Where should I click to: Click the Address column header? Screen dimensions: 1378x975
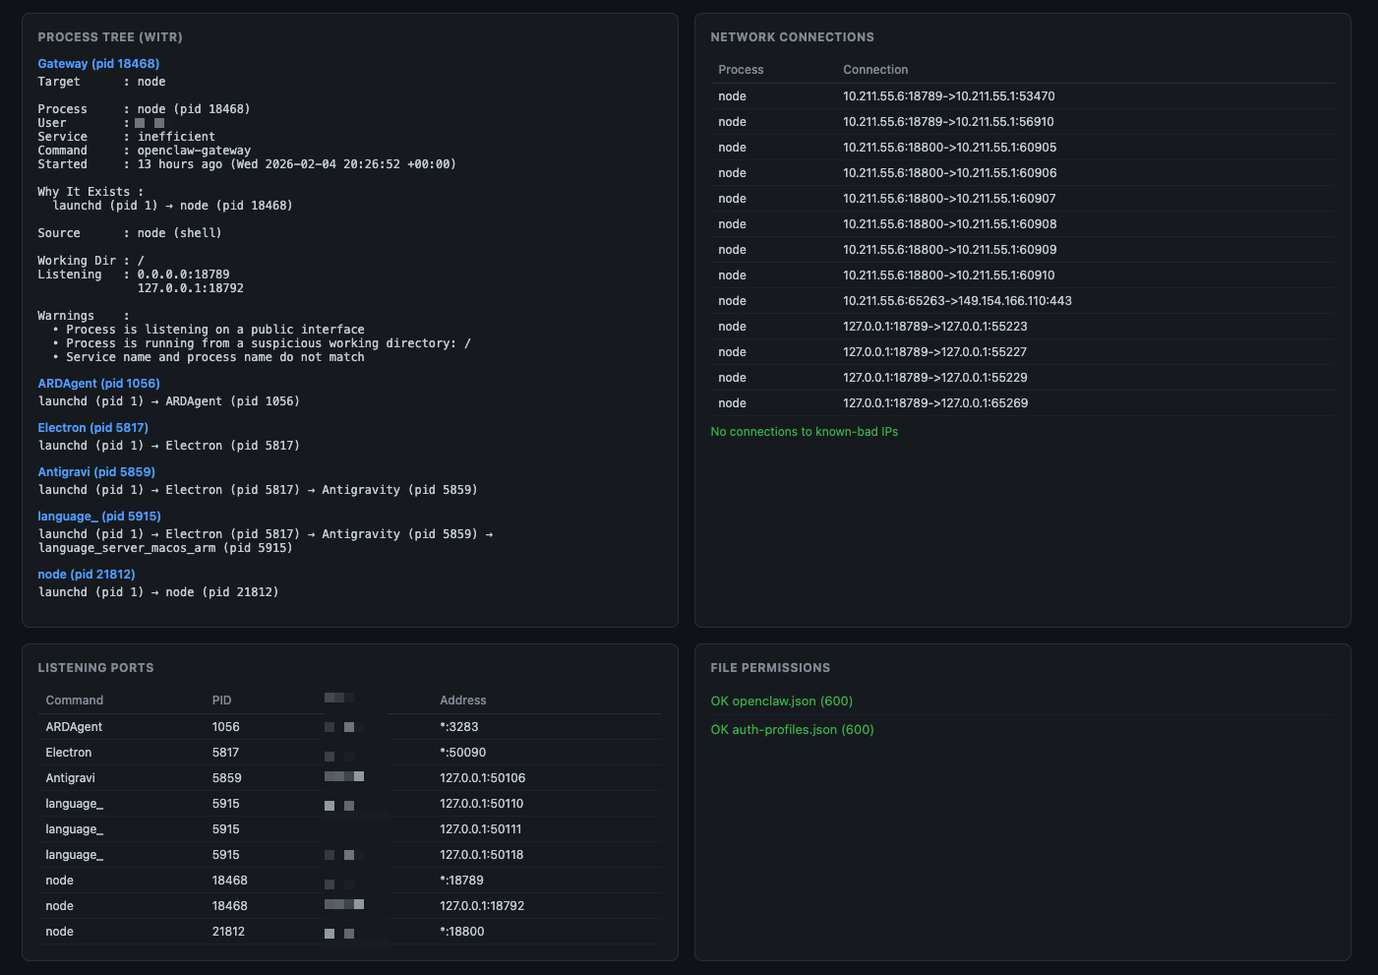click(x=463, y=701)
